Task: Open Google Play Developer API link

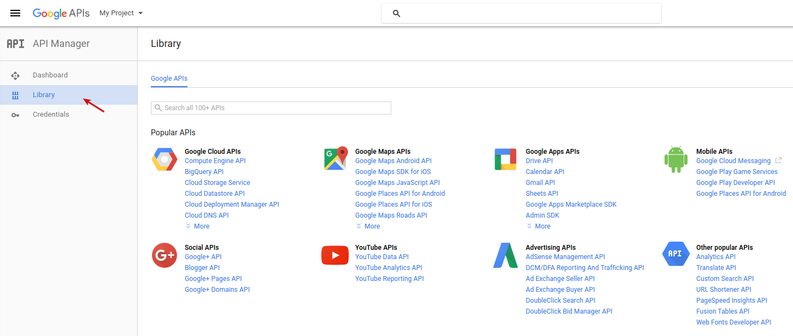Action: [736, 183]
